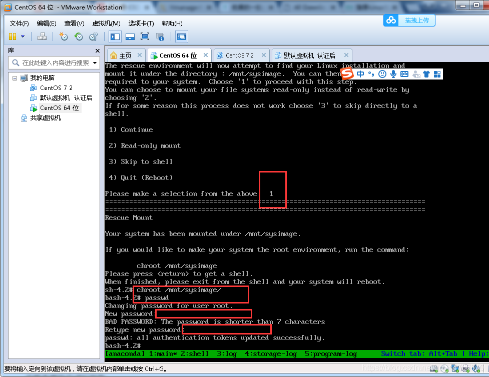This screenshot has width=489, height=377.
Task: Click the network adapter status icon
Action: (x=455, y=369)
